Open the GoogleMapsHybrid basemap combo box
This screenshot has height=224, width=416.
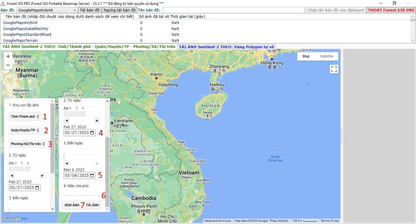(47, 10)
